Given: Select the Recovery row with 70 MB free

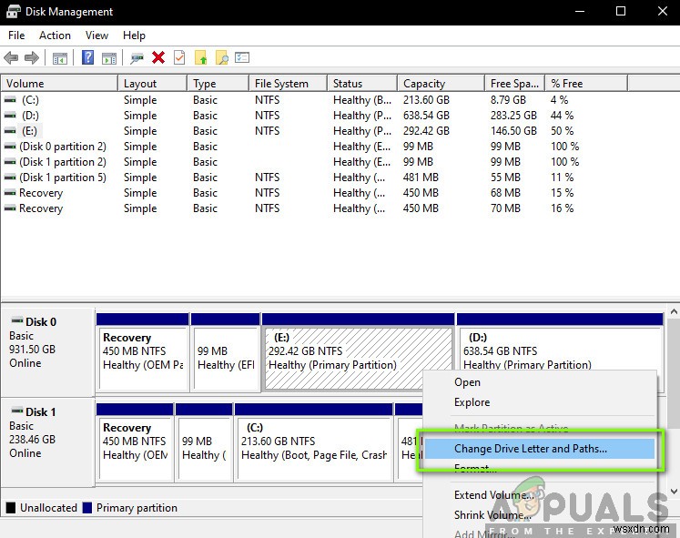Looking at the screenshot, I should [x=314, y=208].
